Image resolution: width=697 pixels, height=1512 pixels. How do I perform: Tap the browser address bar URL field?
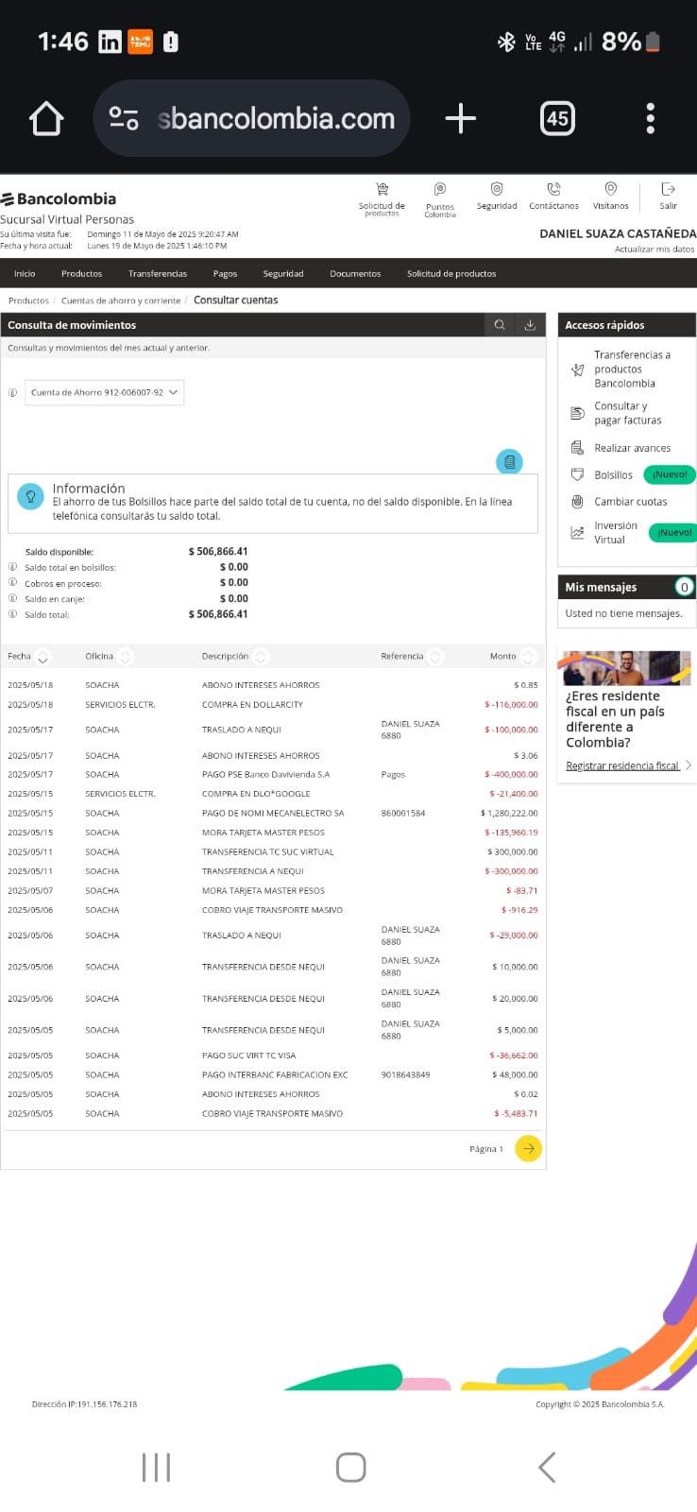(x=274, y=119)
